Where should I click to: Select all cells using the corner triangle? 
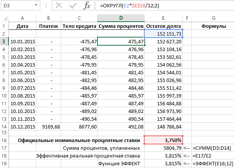click(5, 18)
